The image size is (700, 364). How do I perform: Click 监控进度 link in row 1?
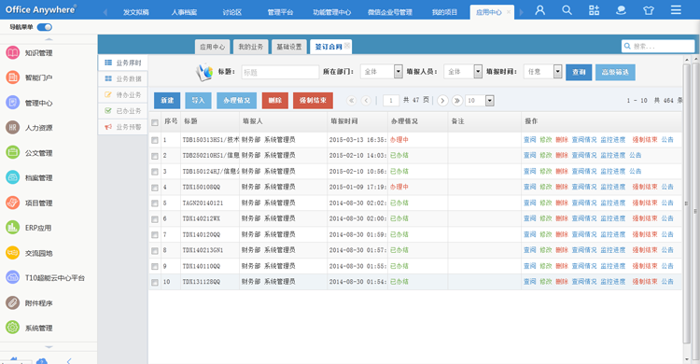613,140
